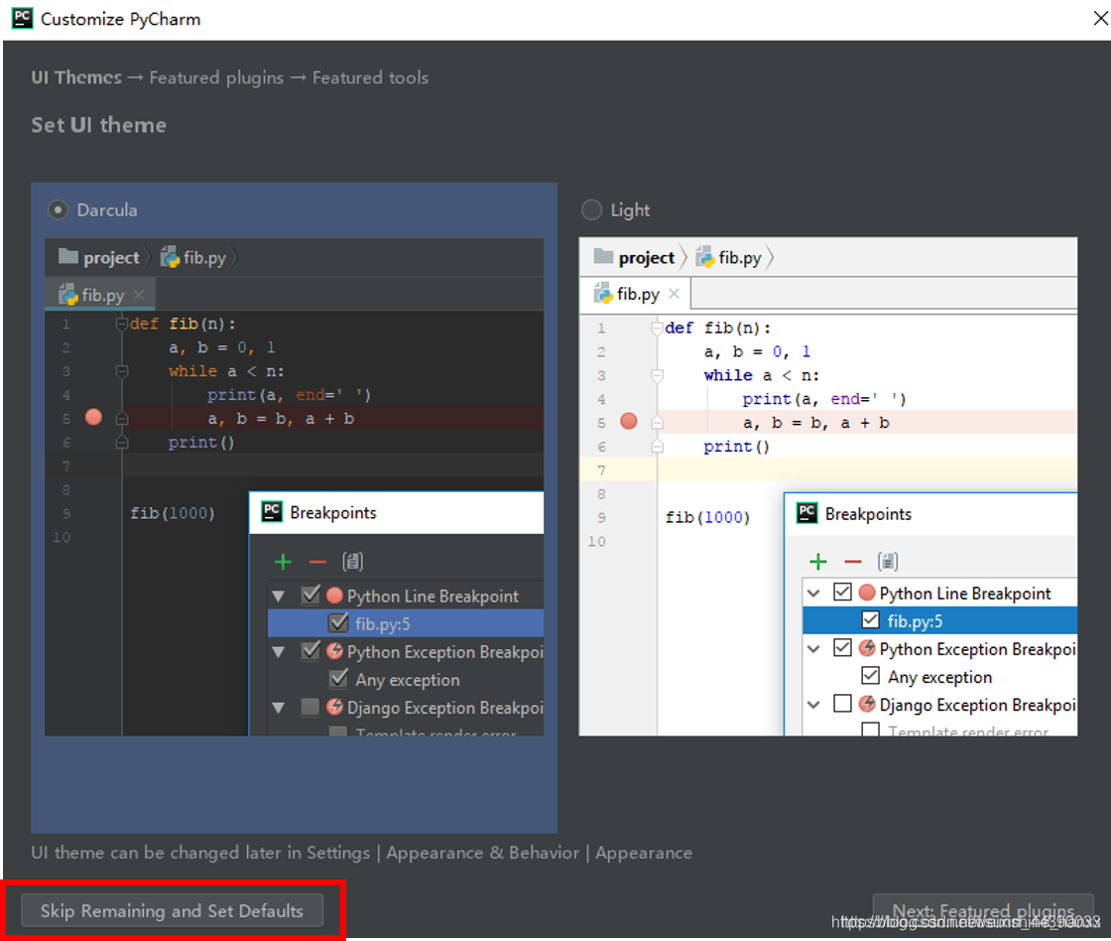This screenshot has height=941, width=1111.
Task: Click the group-by clipboard icon in Light preview
Action: coord(887,562)
